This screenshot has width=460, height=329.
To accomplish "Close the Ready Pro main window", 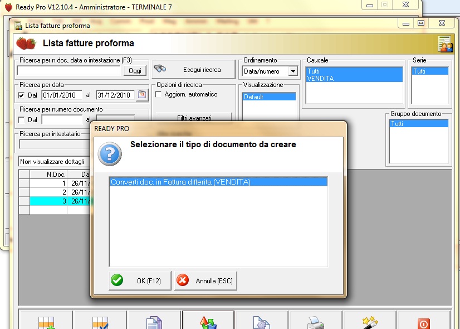I will (406, 4).
